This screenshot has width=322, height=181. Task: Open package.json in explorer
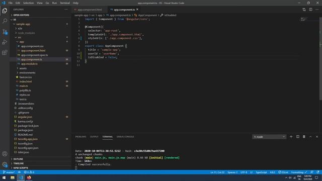pyautogui.click(x=25, y=130)
